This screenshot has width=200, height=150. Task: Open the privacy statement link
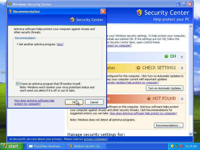[96, 139]
